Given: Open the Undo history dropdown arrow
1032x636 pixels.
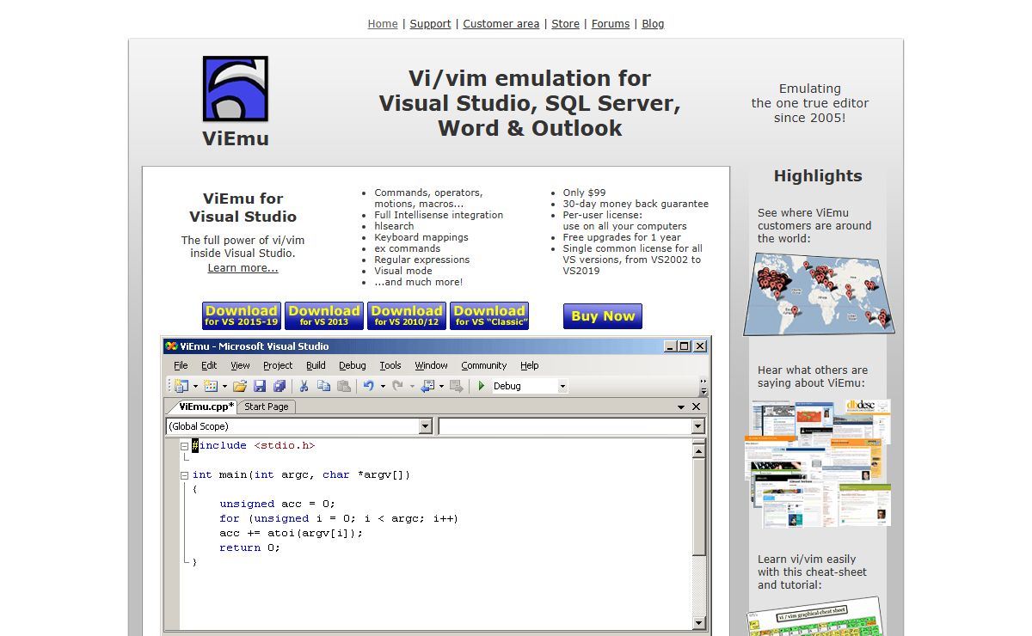Looking at the screenshot, I should click(x=383, y=387).
